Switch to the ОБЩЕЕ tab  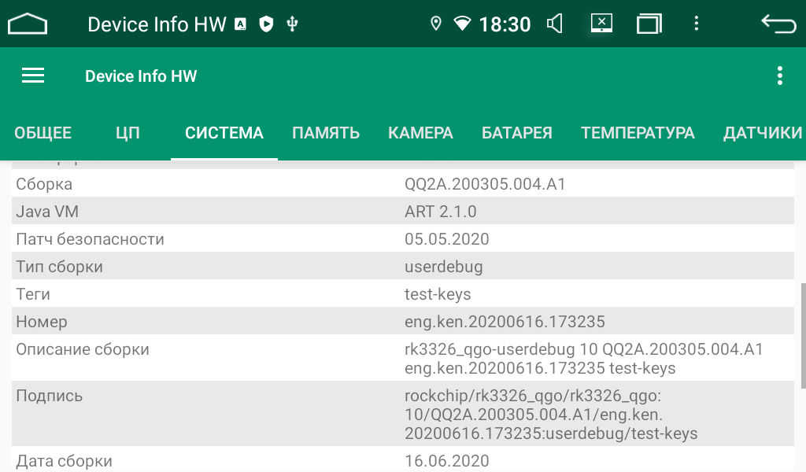[43, 133]
